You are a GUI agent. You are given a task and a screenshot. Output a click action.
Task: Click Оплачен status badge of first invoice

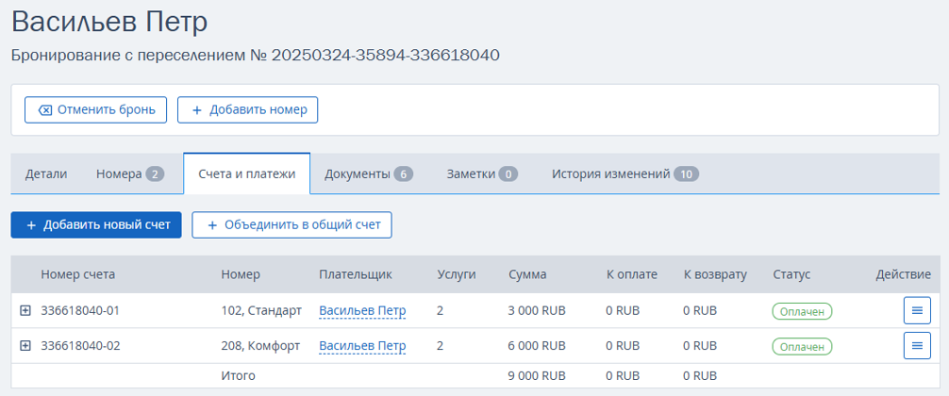point(802,311)
